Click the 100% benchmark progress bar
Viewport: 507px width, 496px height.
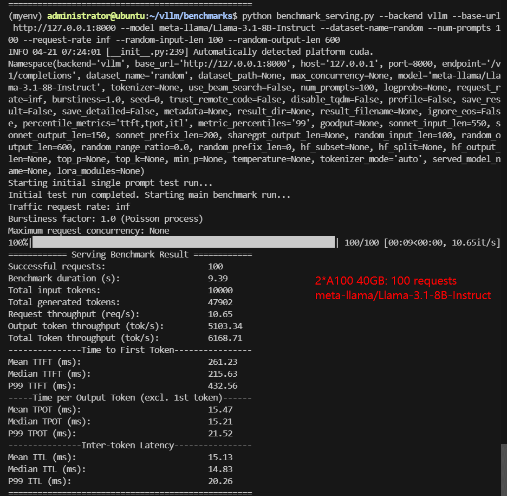point(184,242)
